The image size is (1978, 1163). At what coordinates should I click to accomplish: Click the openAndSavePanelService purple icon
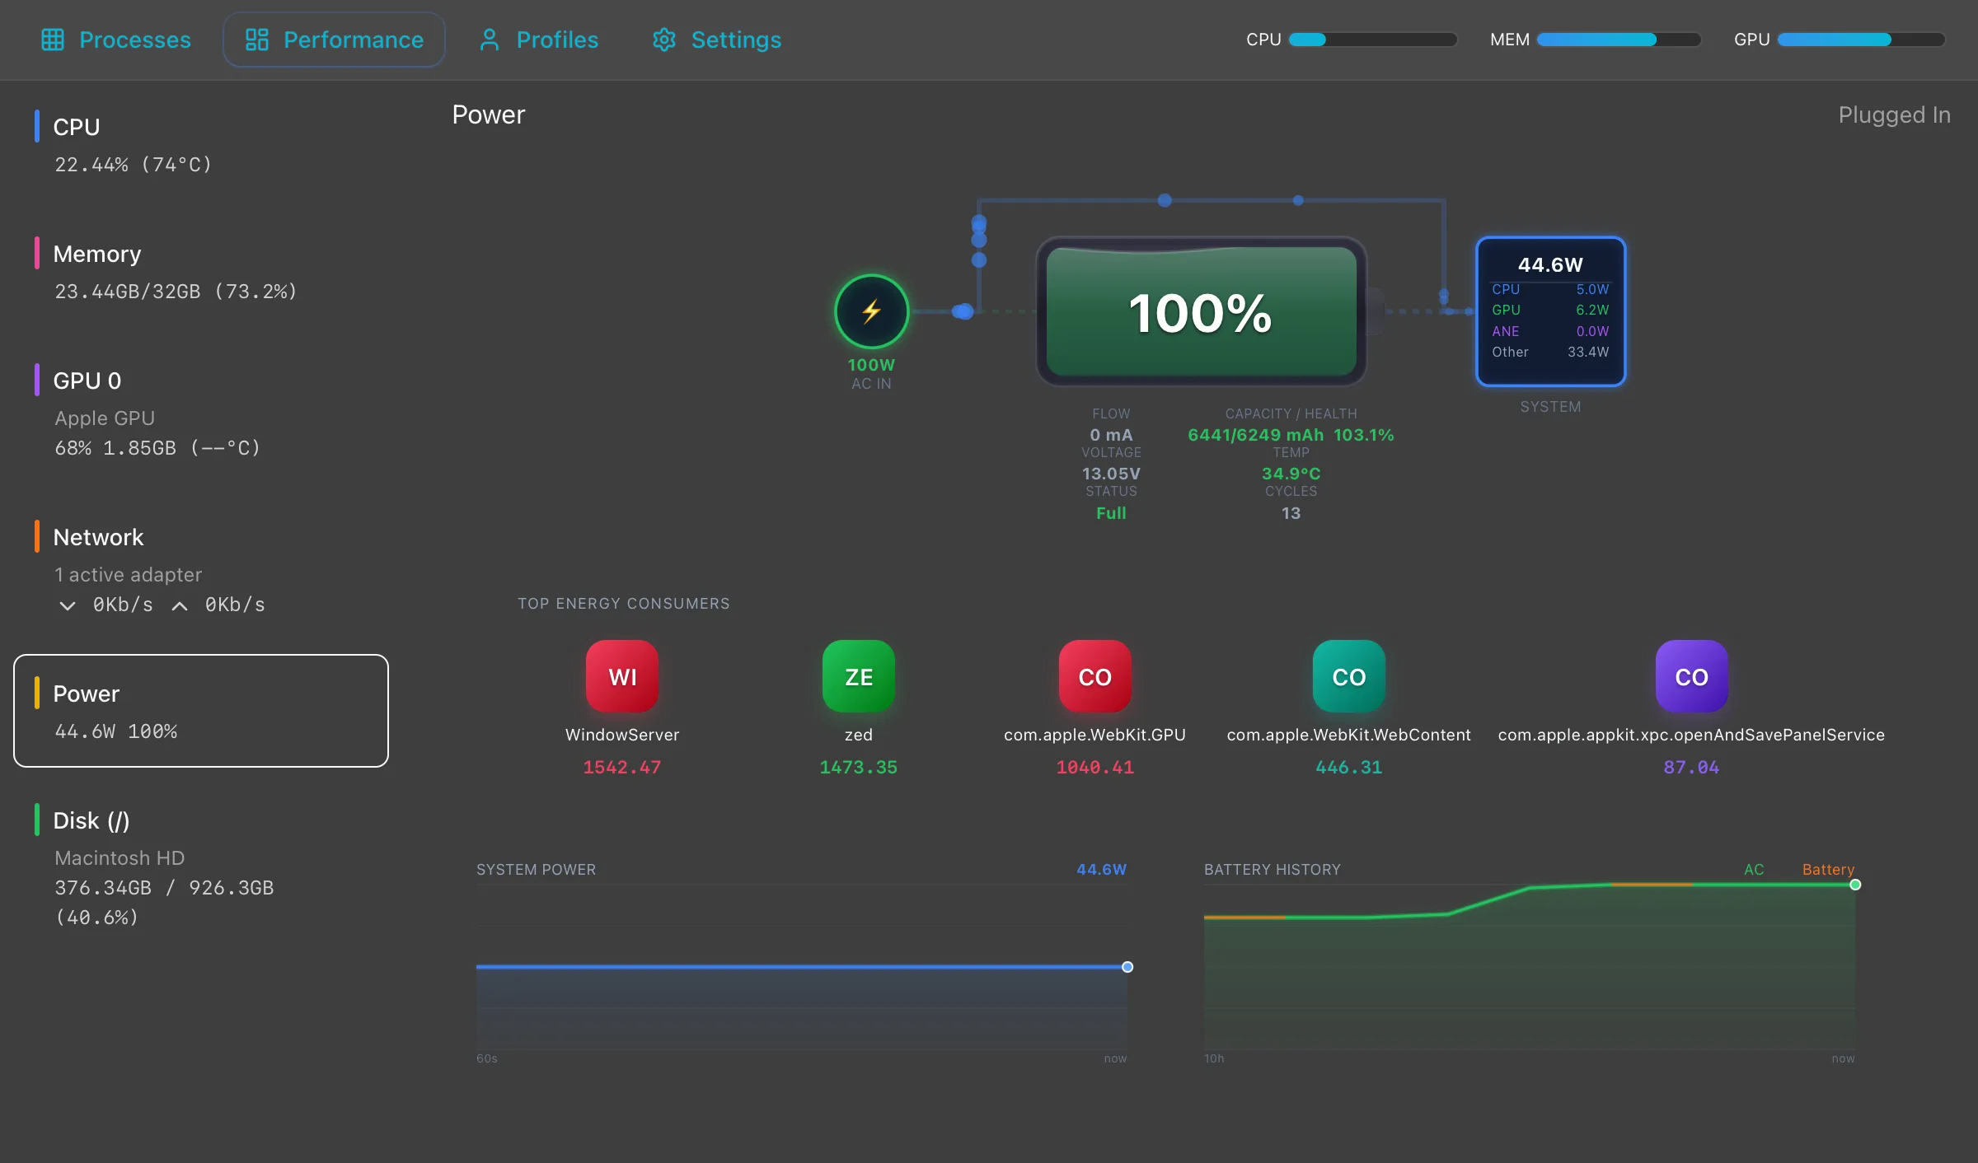[x=1690, y=676]
